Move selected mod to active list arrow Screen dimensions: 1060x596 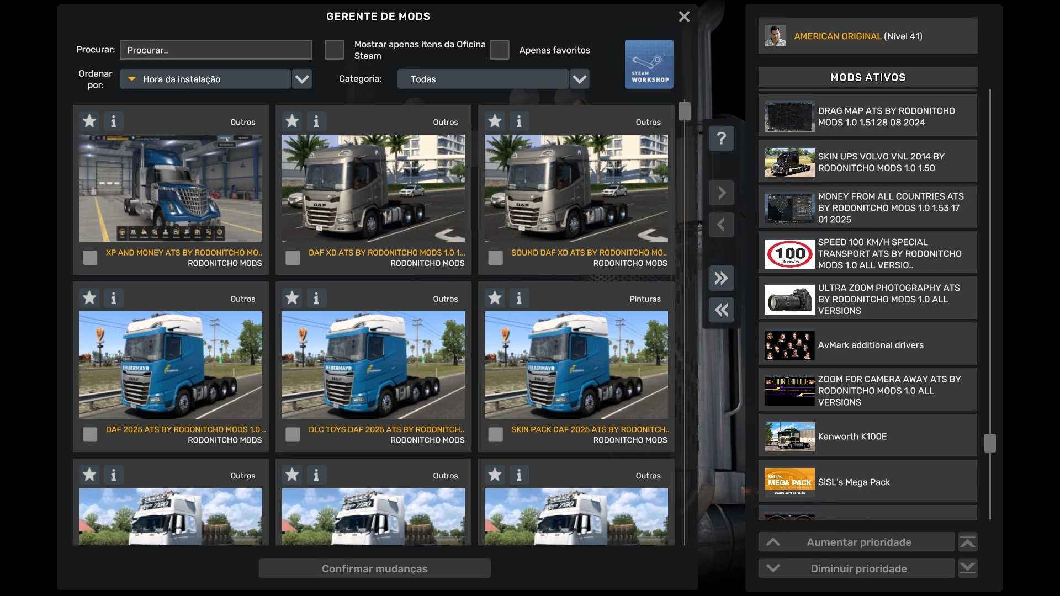[x=721, y=193]
